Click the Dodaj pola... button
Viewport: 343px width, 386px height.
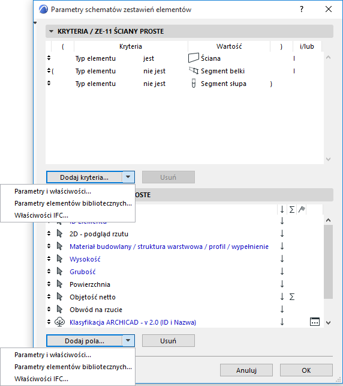click(84, 340)
